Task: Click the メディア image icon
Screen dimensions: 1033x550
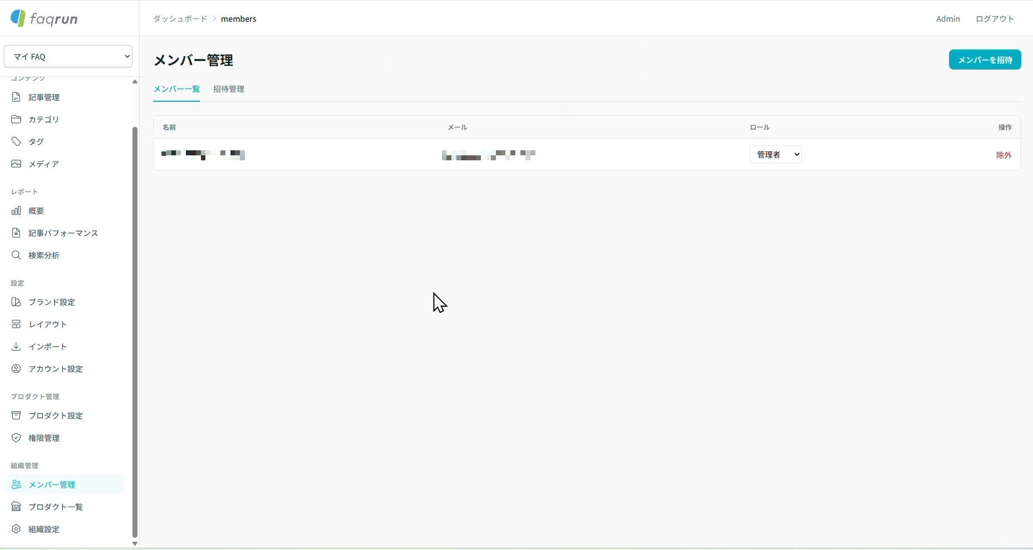Action: pyautogui.click(x=16, y=164)
